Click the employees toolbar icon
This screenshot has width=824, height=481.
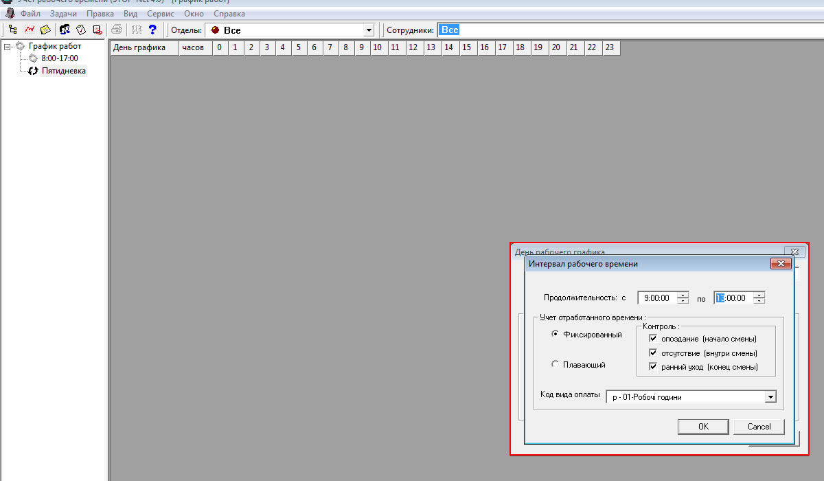coord(65,30)
